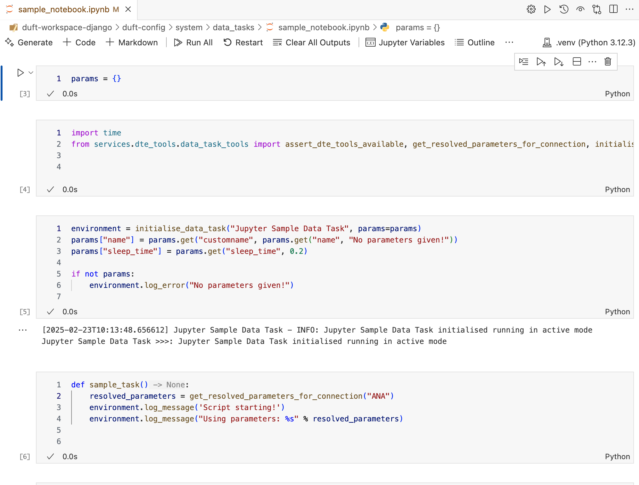Open the run options chevron next to cell 3
The width and height of the screenshot is (639, 485).
point(30,73)
